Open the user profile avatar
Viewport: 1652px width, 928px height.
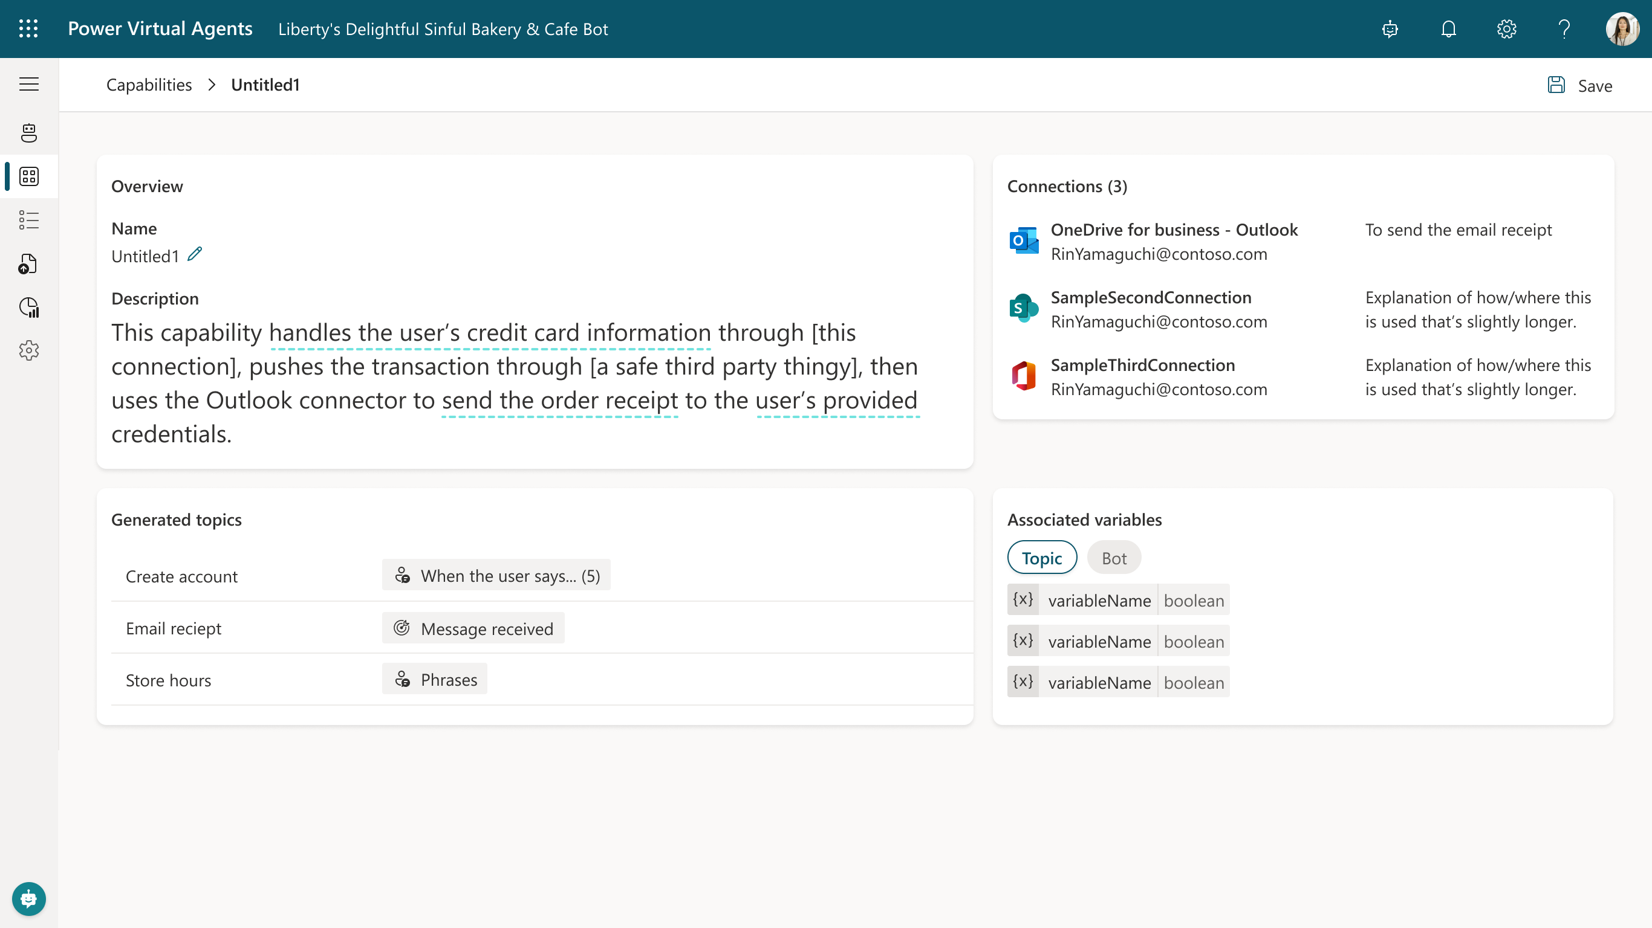pos(1621,29)
